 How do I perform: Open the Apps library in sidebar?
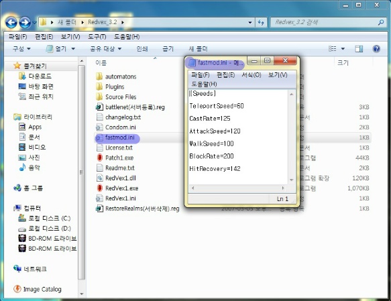tap(30, 127)
